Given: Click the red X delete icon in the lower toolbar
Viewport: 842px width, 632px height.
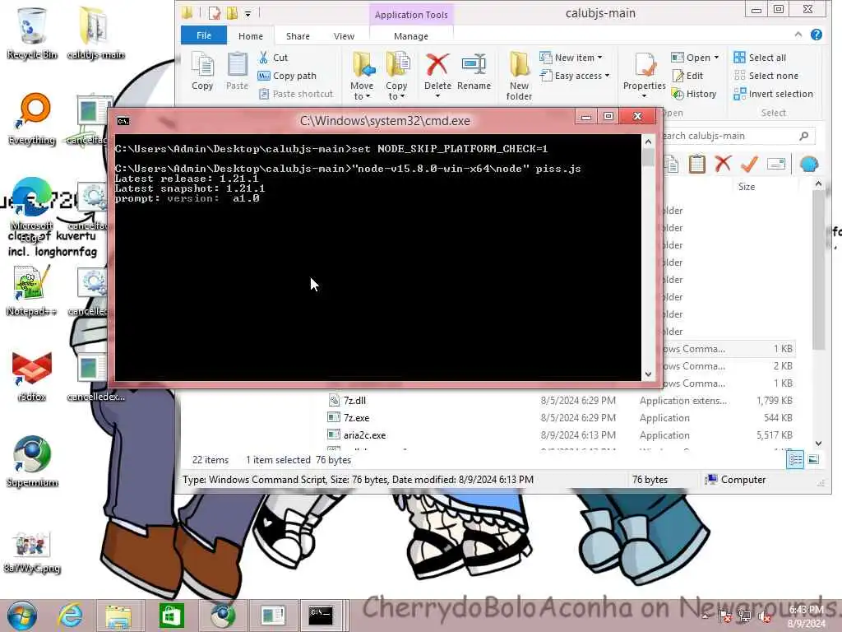Looking at the screenshot, I should 723,164.
